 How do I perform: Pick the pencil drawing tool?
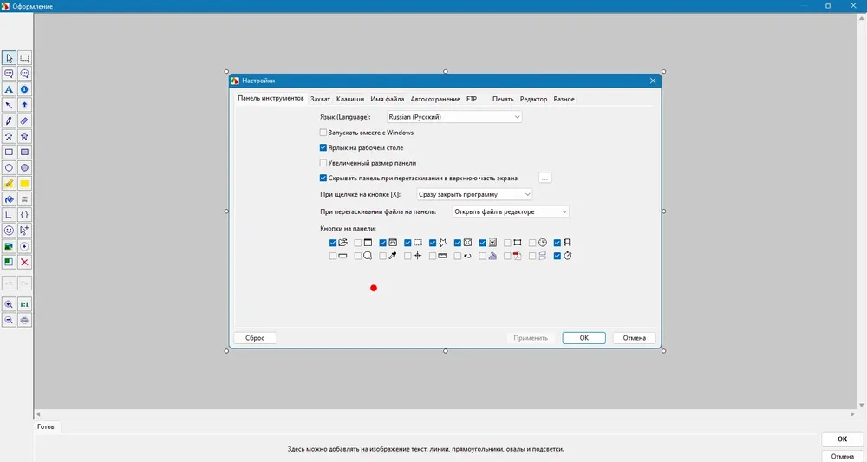tap(9, 121)
